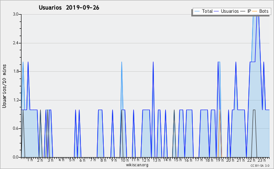Click the '10 h' x-axis label
Image resolution: width=274 pixels, height=169 pixels.
(125, 160)
